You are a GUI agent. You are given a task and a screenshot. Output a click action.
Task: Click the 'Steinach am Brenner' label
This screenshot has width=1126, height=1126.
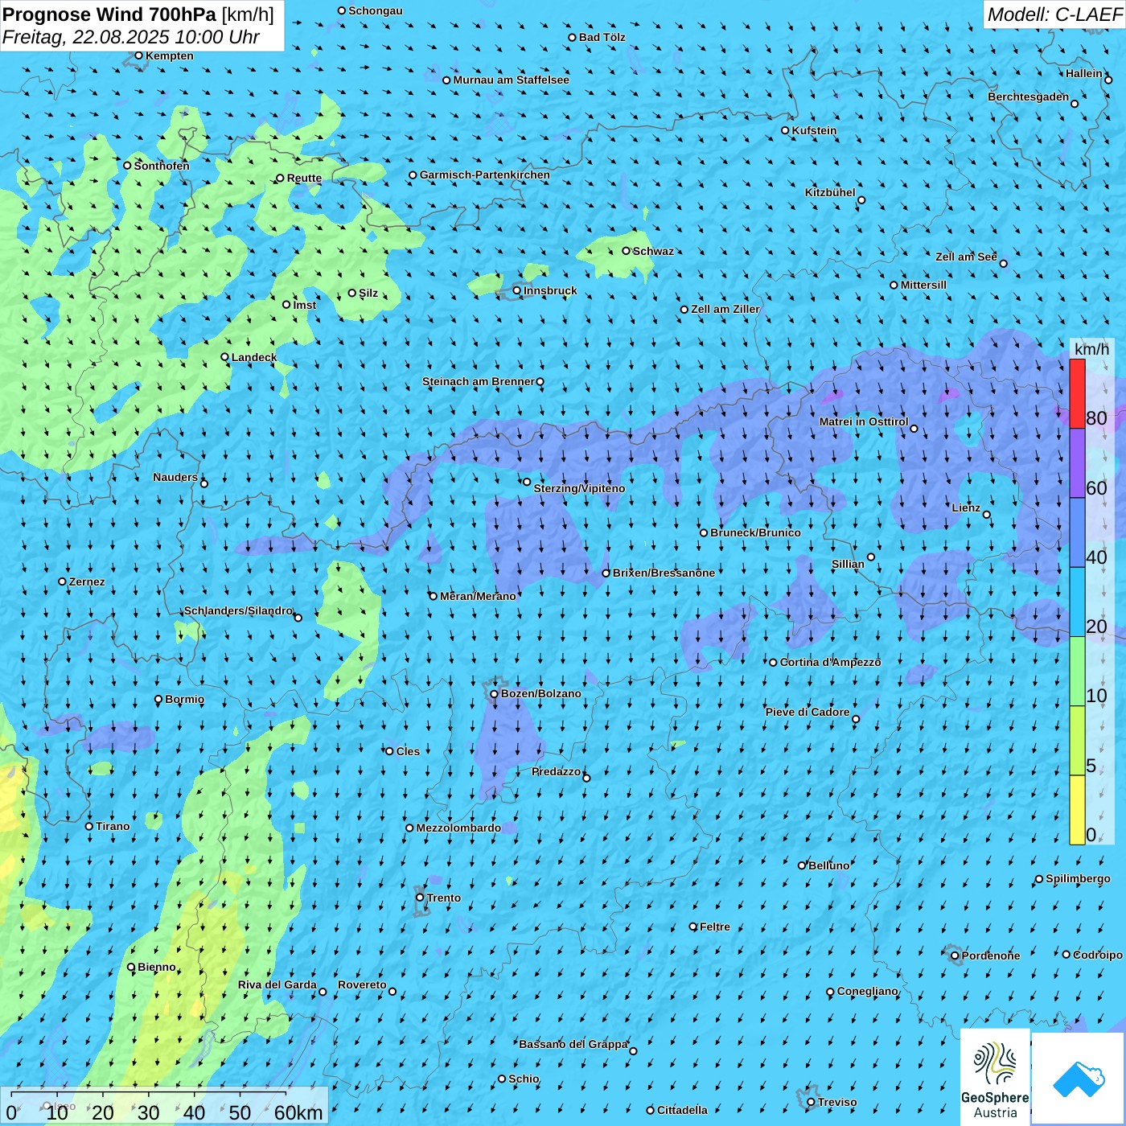pyautogui.click(x=479, y=381)
